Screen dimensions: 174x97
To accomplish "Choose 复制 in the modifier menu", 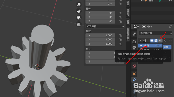I will tap(150, 49).
